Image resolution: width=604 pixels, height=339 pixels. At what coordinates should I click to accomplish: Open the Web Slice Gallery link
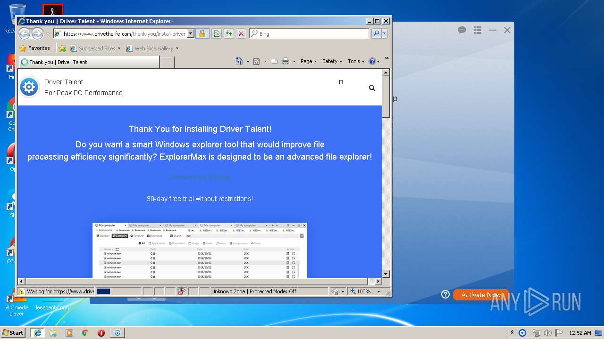152,48
